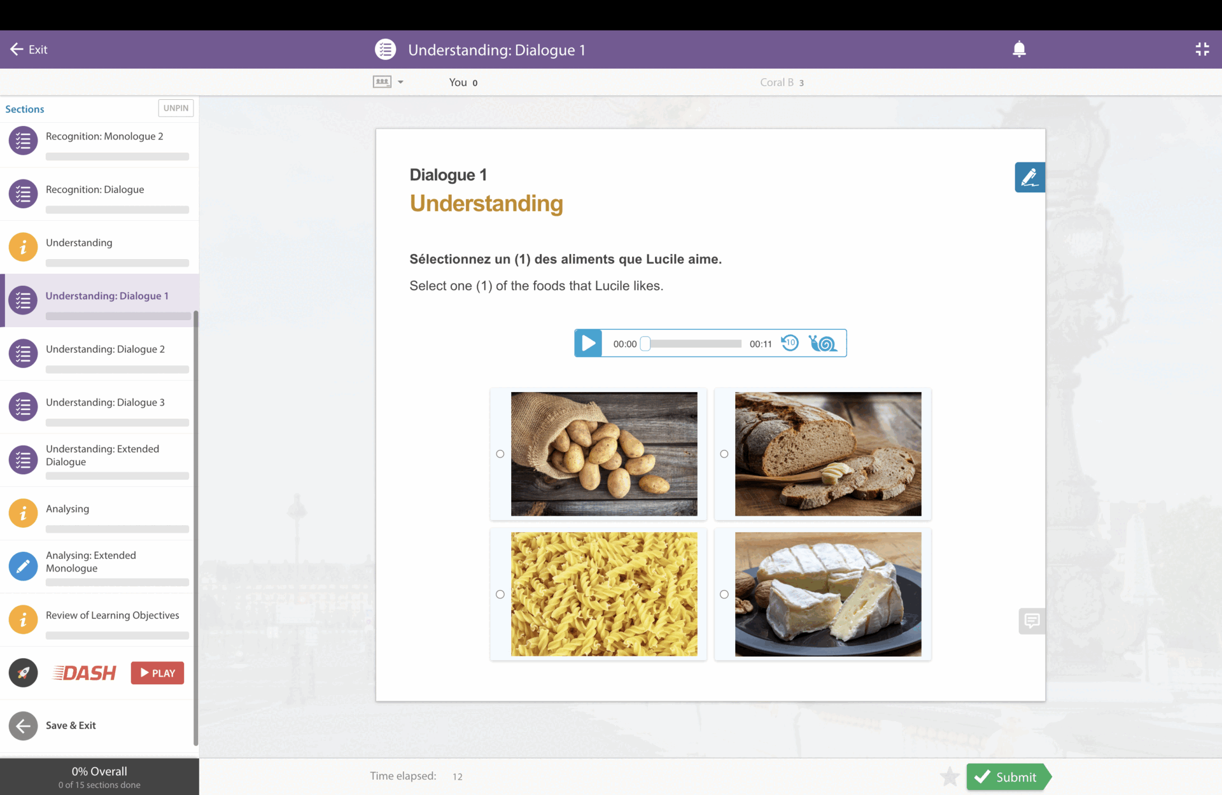Open the leaderboard dropdown arrow

tap(400, 82)
